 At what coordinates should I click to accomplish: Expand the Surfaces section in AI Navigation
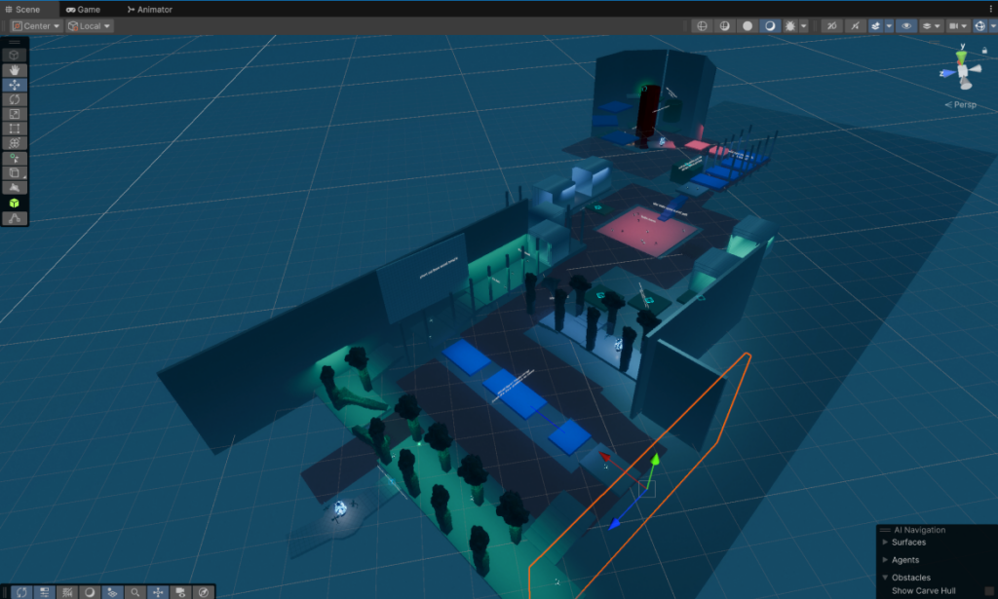click(885, 543)
